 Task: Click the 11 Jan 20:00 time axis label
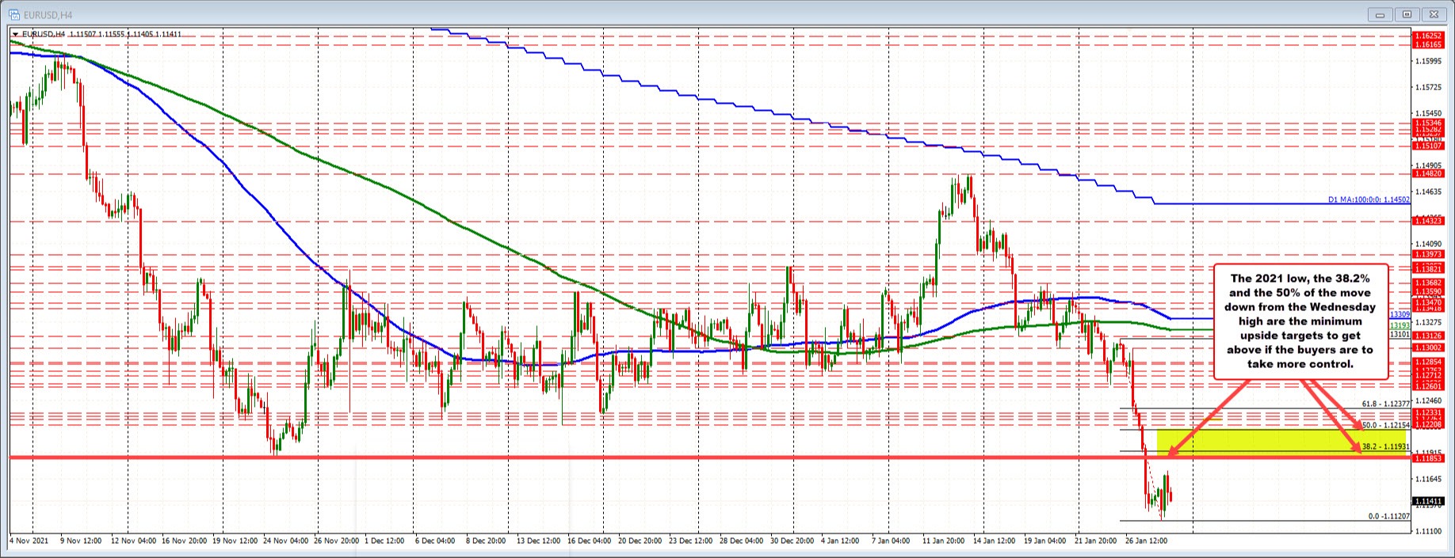click(944, 541)
